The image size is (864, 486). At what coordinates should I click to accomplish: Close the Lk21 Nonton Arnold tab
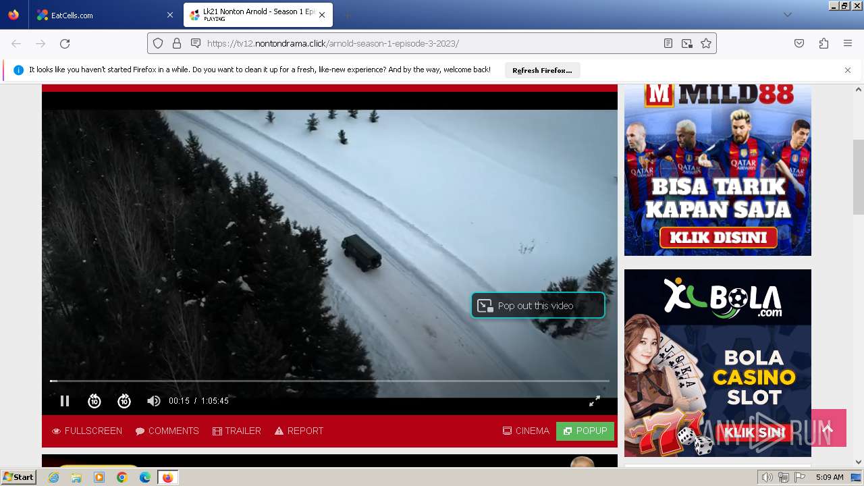[x=322, y=15]
